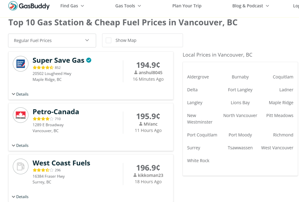Click the user icon next to anshul8045
299x202 pixels.
tap(136, 72)
